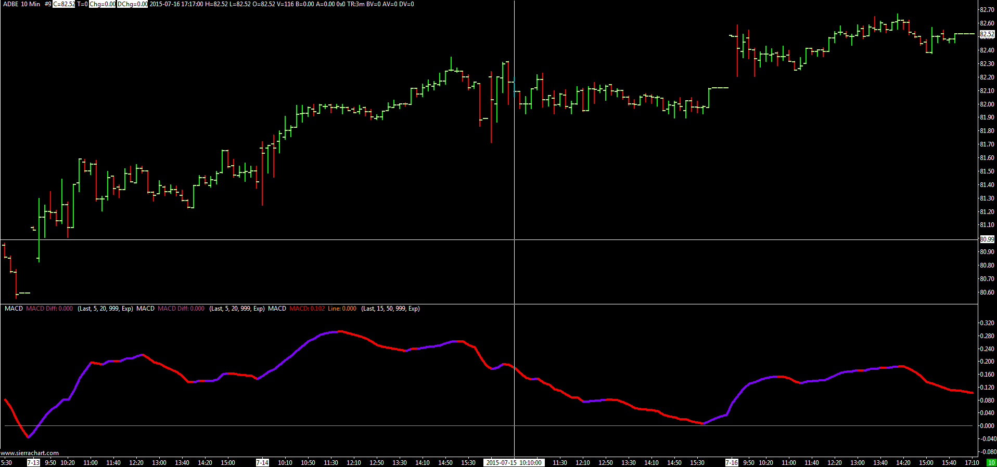Click the 15:40 time axis label

point(949,462)
